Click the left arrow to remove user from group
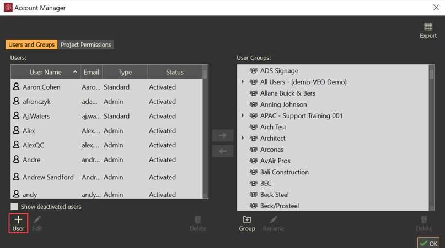This screenshot has height=248, width=445. [x=223, y=151]
